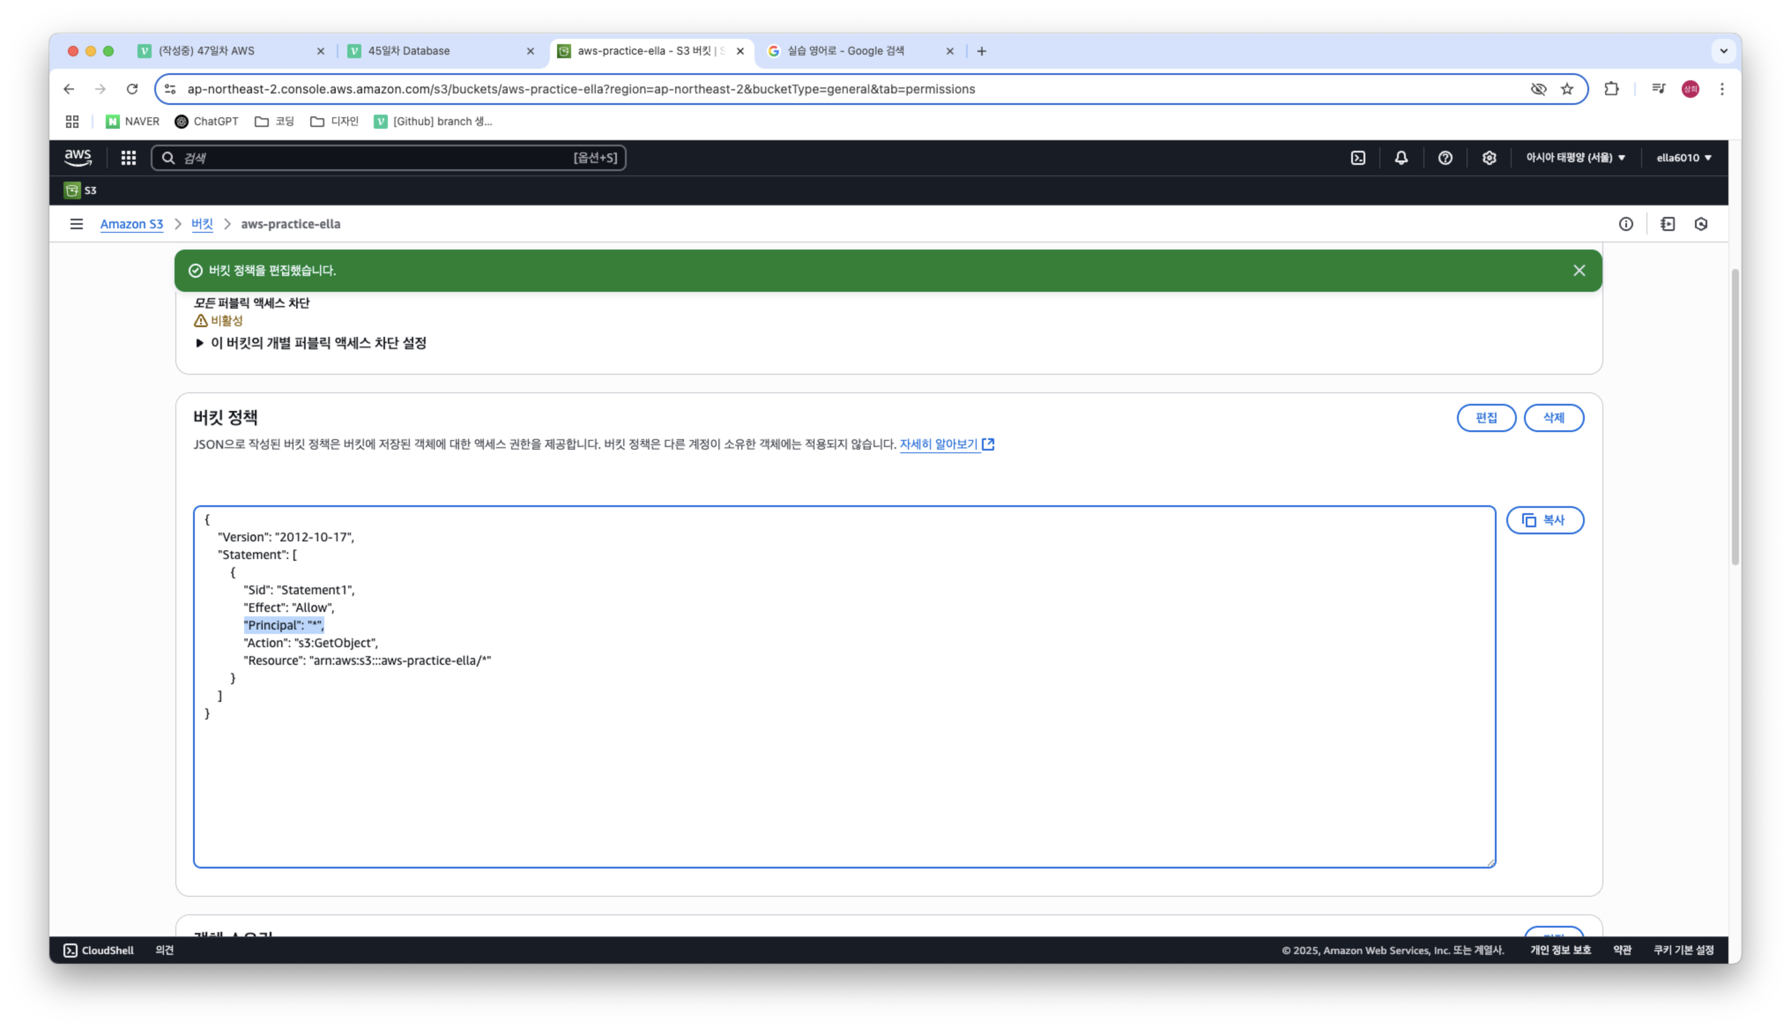Open 개인 정보 보호 footer link
Screen dimensions: 1791x1029
[x=1560, y=950]
